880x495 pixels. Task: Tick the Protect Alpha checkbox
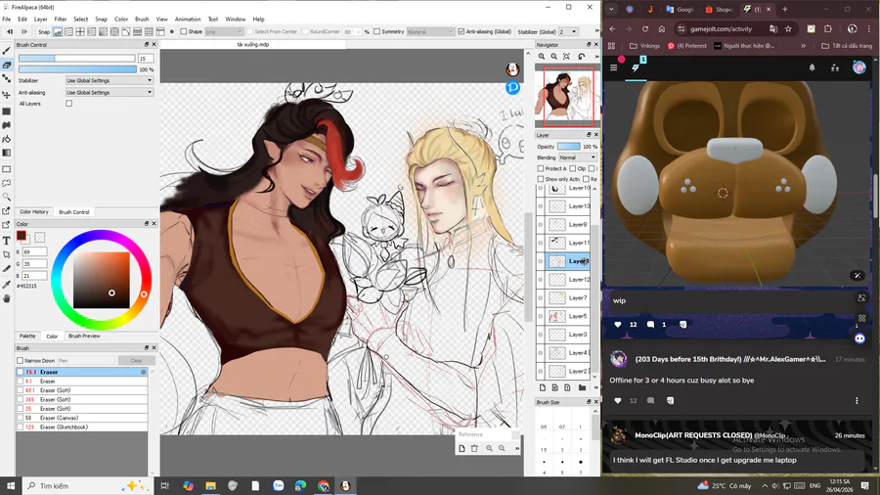[541, 168]
